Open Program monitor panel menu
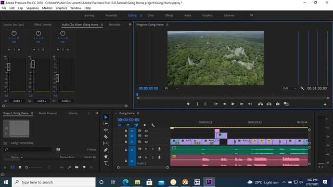The height and width of the screenshot is (187, 333). pos(168,24)
